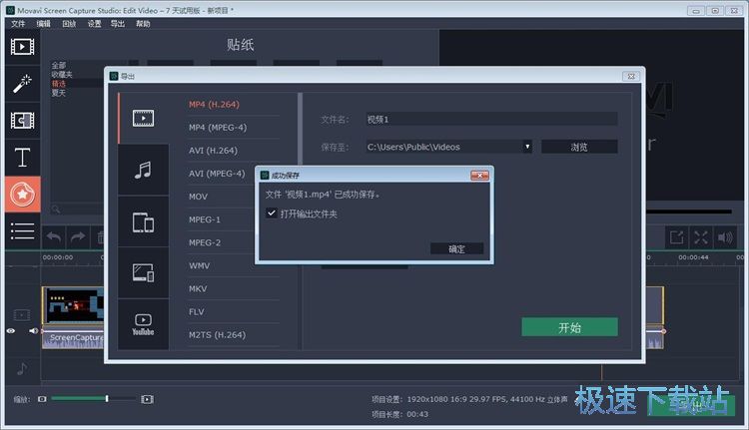Open the Media import panel icon

coord(22,47)
